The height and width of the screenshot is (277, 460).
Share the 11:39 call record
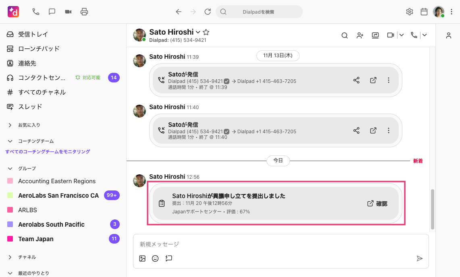click(356, 80)
